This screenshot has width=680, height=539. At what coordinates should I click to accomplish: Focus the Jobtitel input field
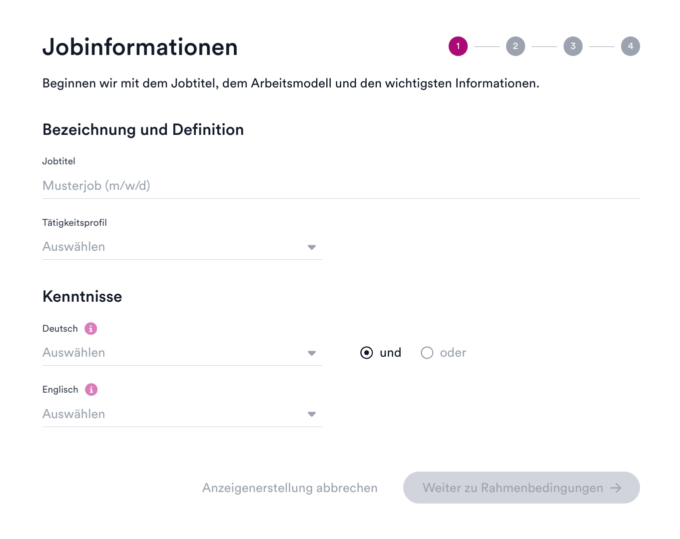tap(341, 186)
